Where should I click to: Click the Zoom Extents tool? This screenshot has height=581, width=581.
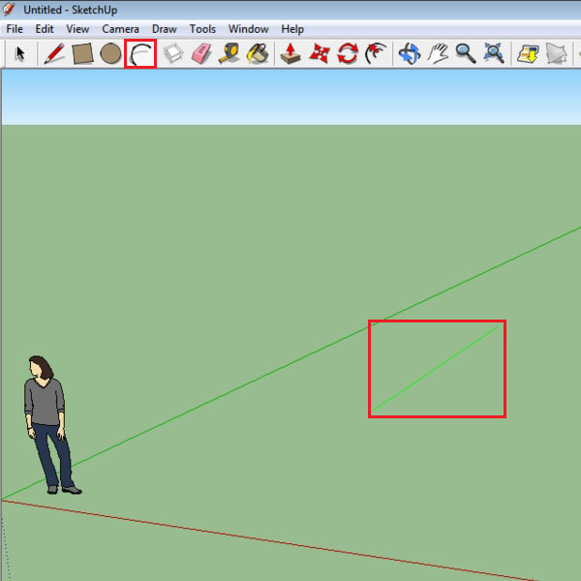tap(494, 53)
